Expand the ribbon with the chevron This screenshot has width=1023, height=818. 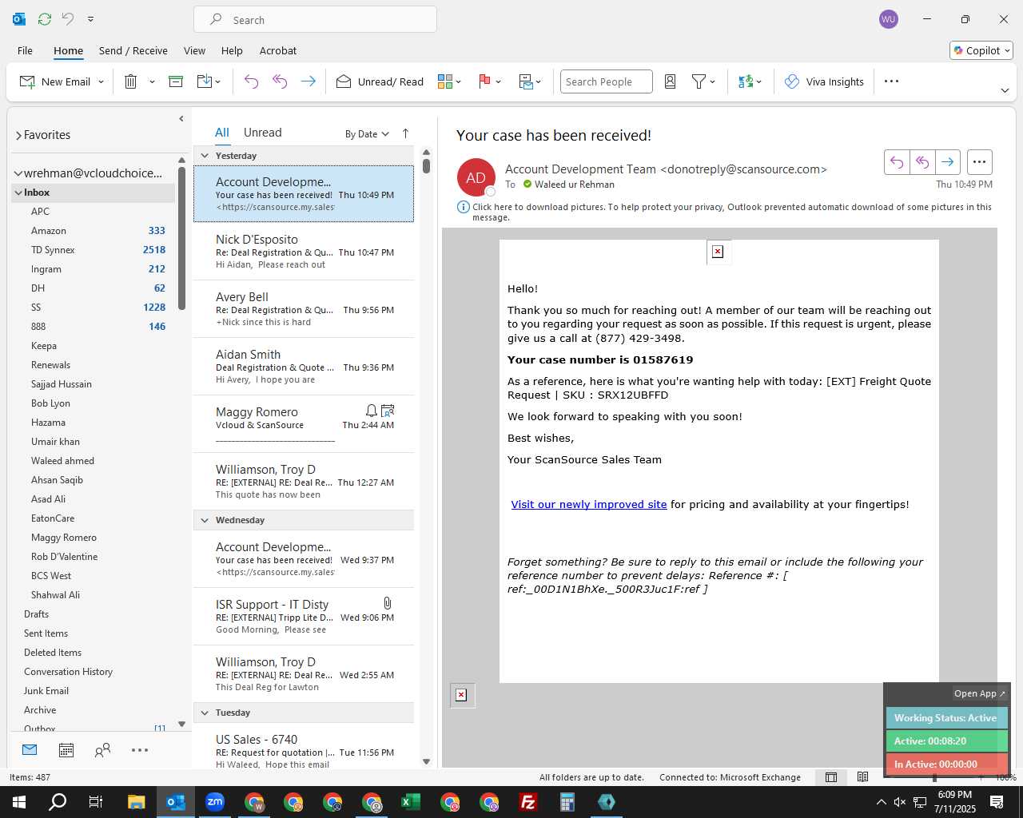[1005, 90]
